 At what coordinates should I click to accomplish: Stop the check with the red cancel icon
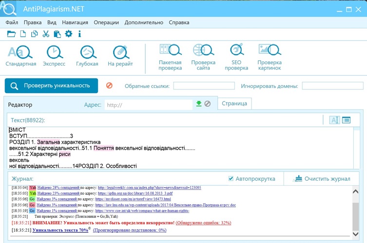[x=109, y=86]
